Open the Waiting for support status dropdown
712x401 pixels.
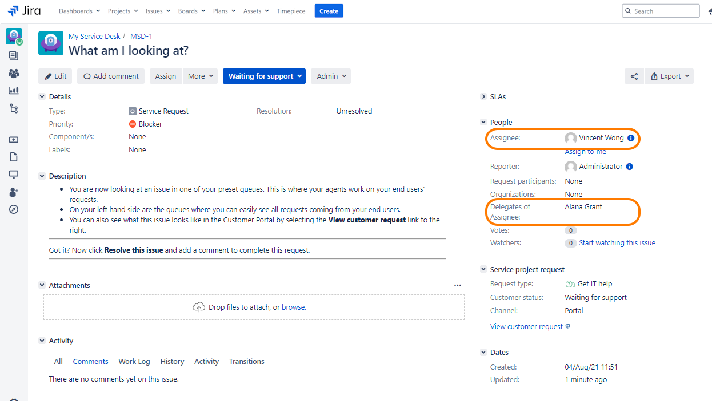point(264,76)
